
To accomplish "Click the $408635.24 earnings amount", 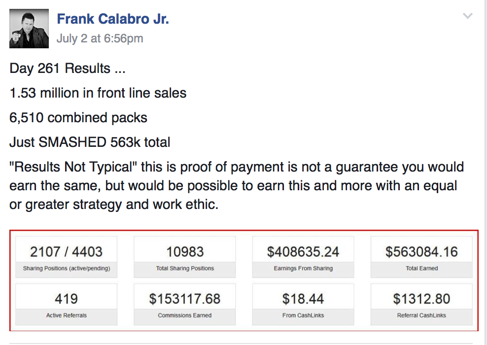I will pyautogui.click(x=303, y=252).
